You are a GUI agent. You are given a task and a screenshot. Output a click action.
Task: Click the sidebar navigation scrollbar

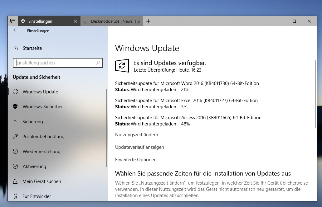click(107, 128)
